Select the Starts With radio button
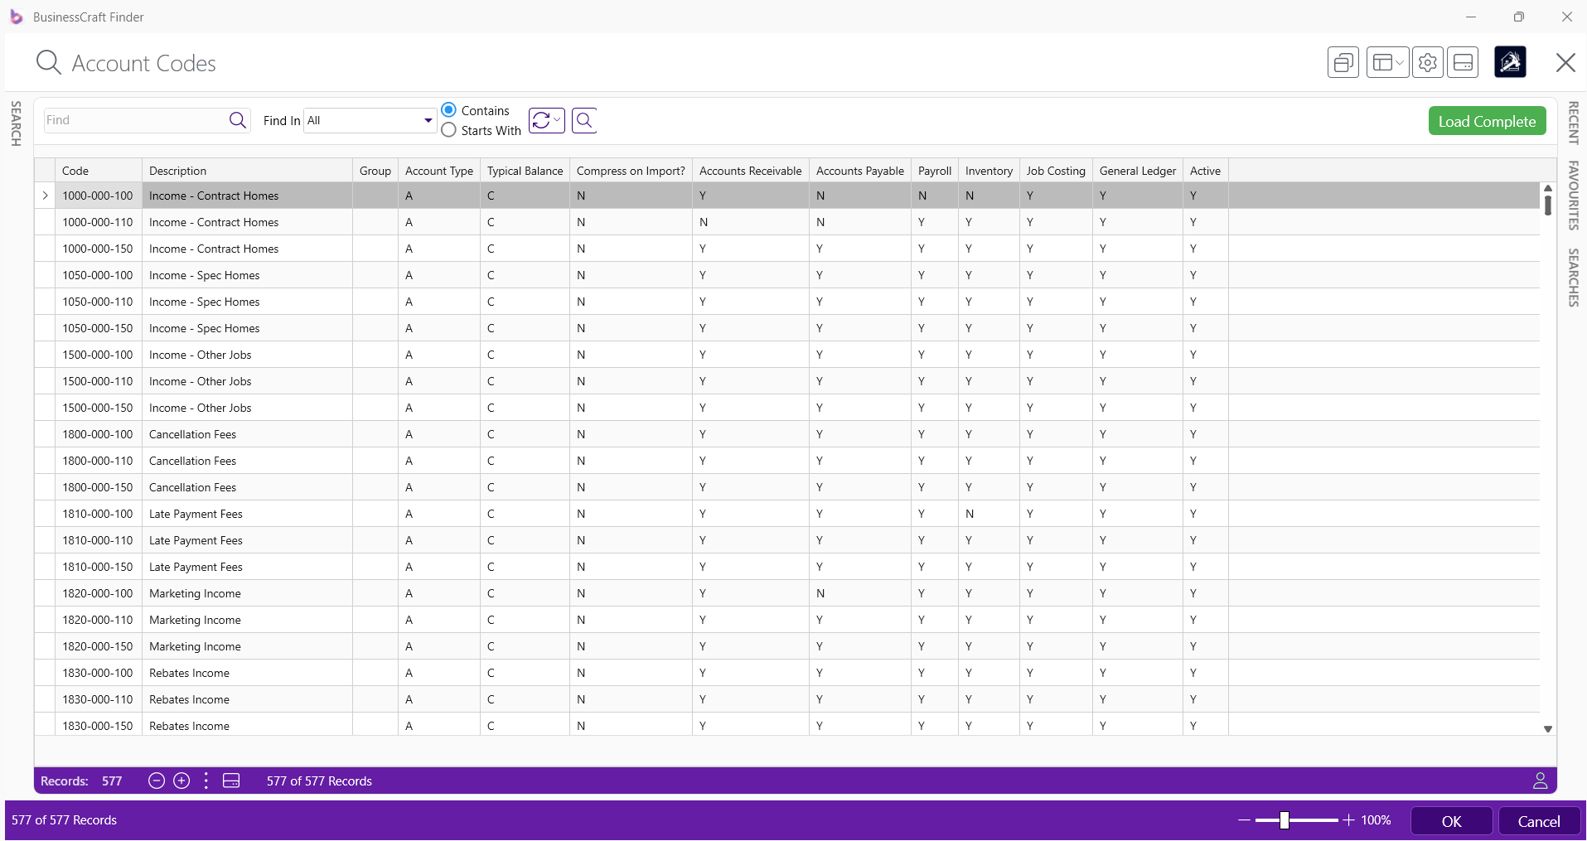 click(449, 130)
